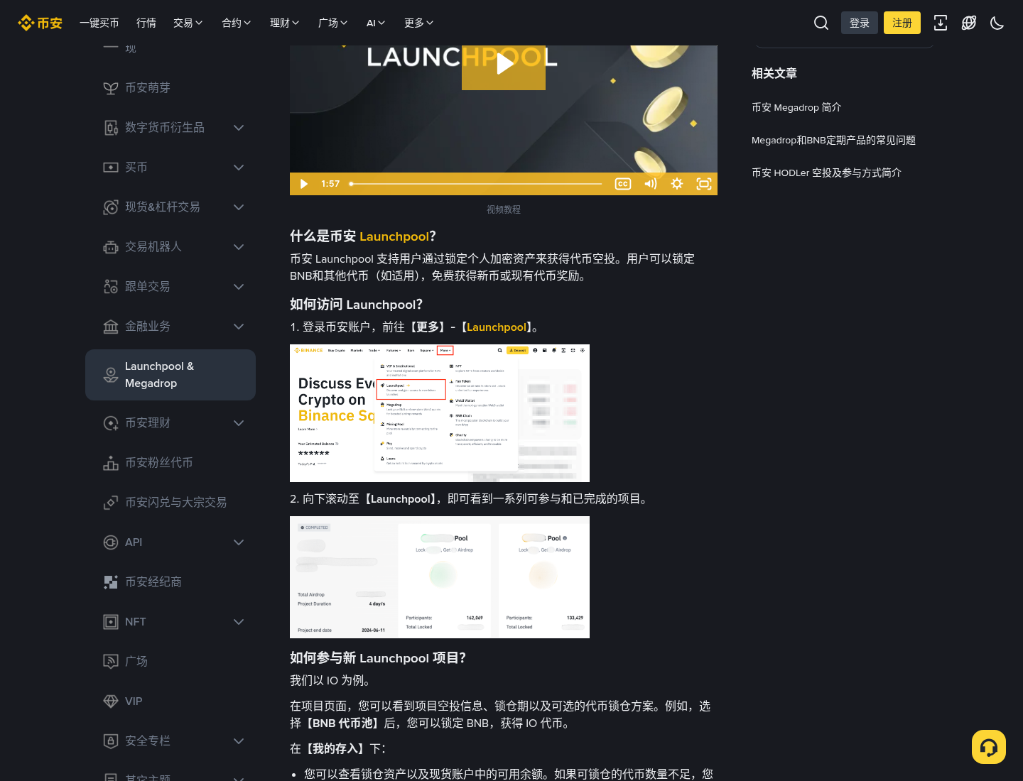Expand 数字货币衍生品 chevron
The height and width of the screenshot is (781, 1023).
click(x=239, y=128)
